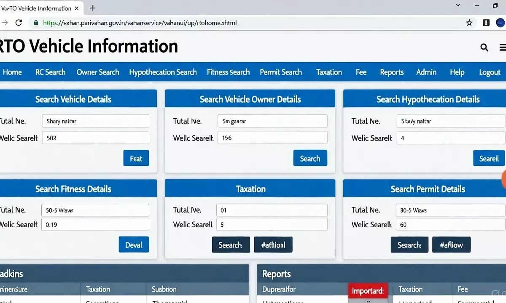Click the red Important tab in Reports
Image resolution: width=506 pixels, height=303 pixels.
(x=368, y=291)
